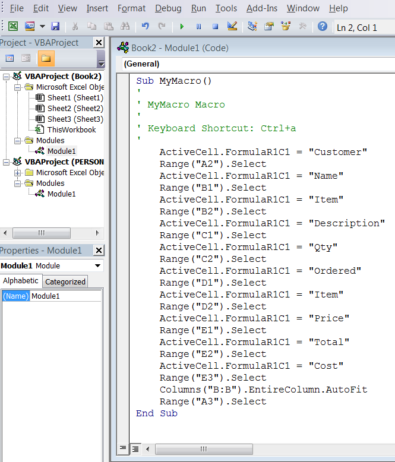Click the Insert UserForm toolbar icon
The image size is (395, 462).
(30, 27)
